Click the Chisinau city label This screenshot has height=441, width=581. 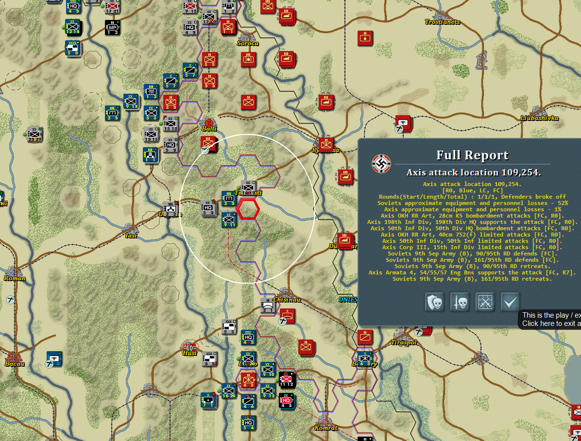tap(287, 300)
